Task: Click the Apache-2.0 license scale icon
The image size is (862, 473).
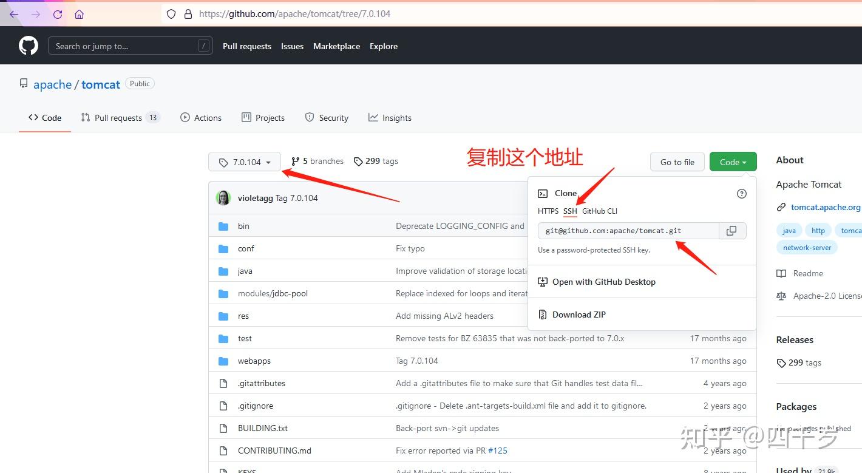Action: (x=781, y=296)
